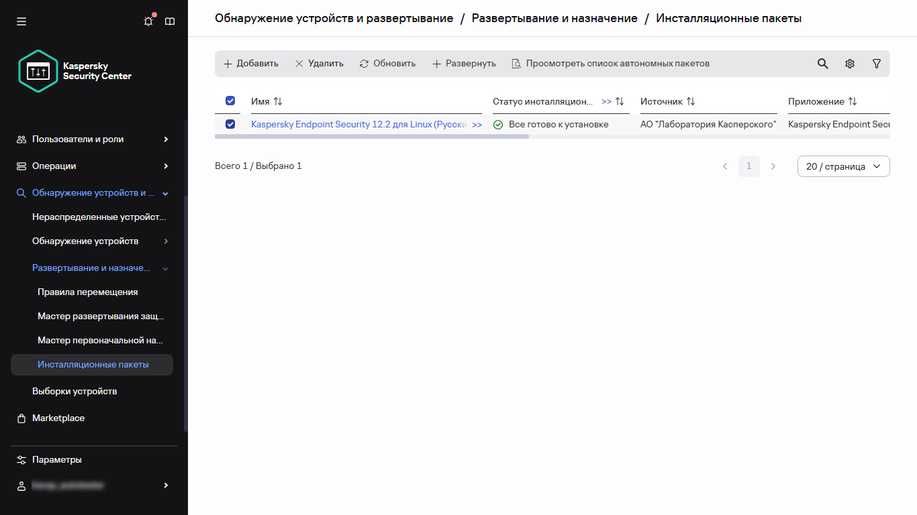Open the main navigation hamburger menu
The height and width of the screenshot is (515, 917).
pos(21,21)
